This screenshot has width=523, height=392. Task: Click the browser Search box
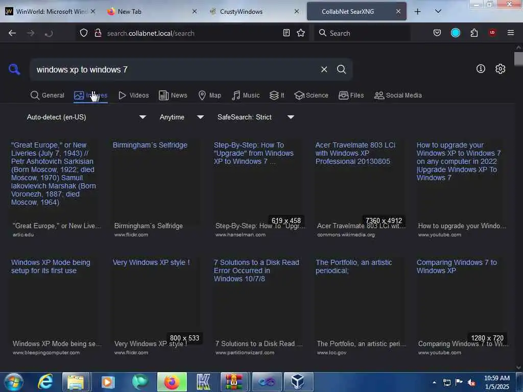[x=362, y=33]
